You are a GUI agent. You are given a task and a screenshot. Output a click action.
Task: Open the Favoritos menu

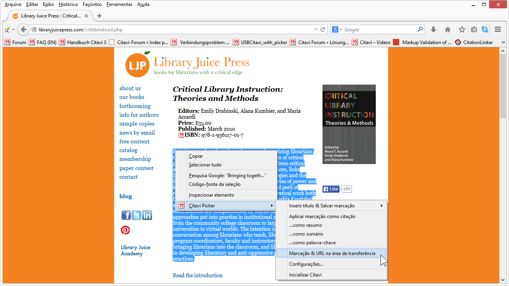pos(92,4)
